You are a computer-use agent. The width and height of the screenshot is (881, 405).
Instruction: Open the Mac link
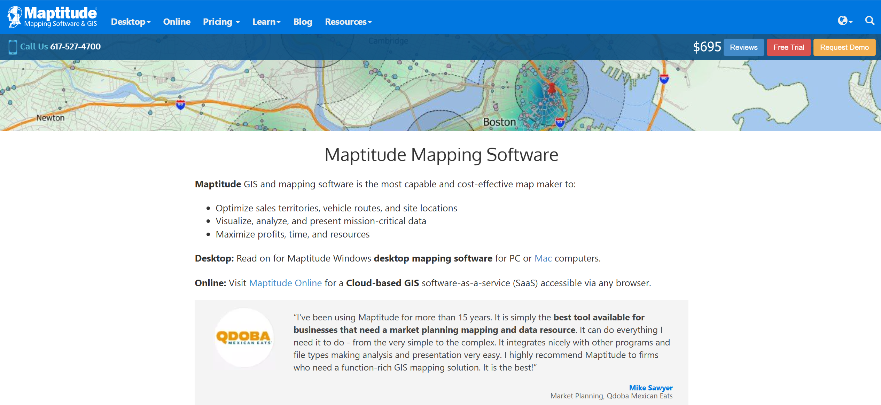[x=543, y=258]
